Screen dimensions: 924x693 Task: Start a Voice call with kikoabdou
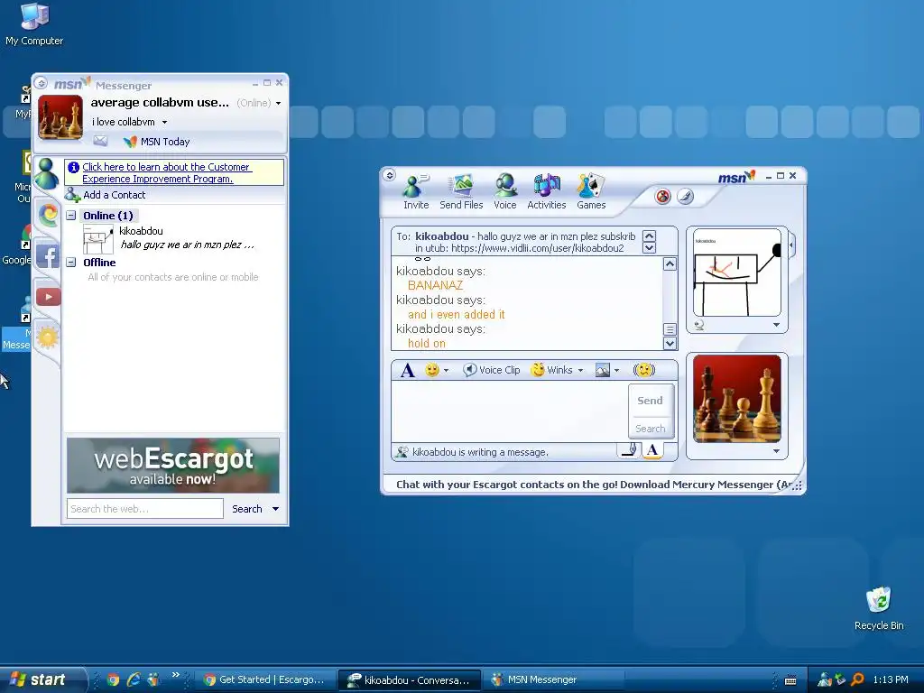pyautogui.click(x=505, y=192)
